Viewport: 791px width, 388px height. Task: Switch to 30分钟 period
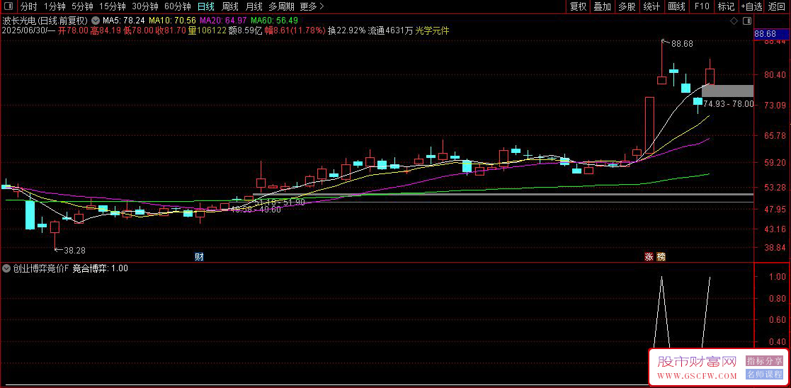[x=144, y=6]
